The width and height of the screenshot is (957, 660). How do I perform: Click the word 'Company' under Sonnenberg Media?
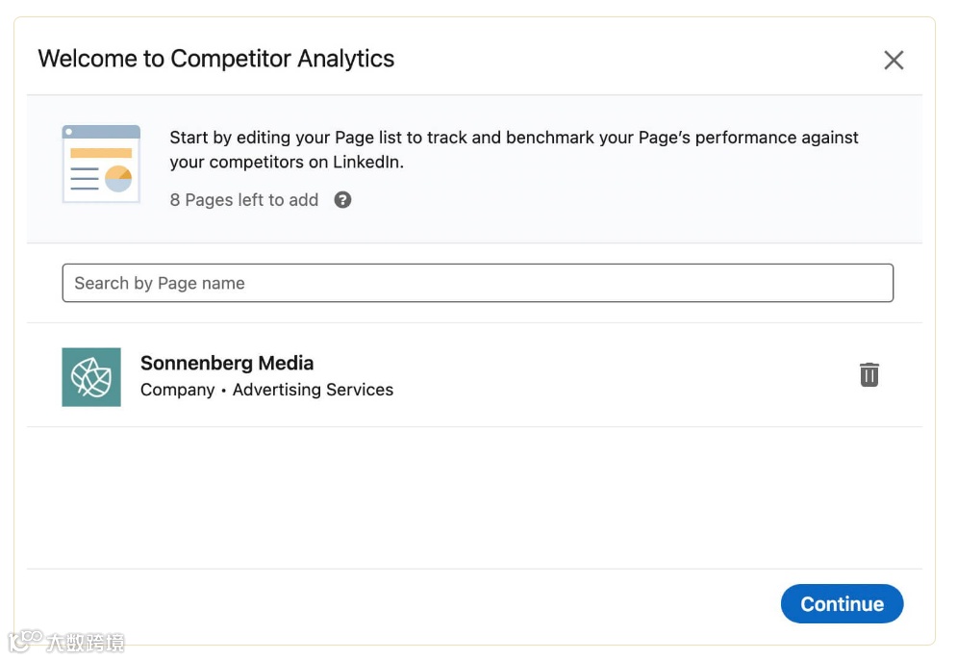178,390
